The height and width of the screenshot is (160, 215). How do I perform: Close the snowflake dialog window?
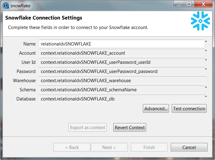coord(203,4)
